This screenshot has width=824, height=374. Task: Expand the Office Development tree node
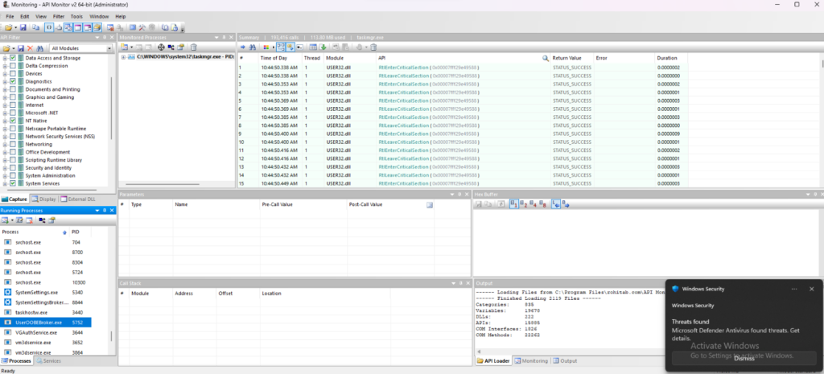(x=5, y=152)
